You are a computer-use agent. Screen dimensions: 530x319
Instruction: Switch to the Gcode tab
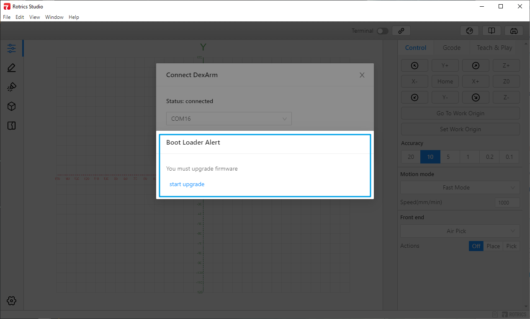click(452, 47)
